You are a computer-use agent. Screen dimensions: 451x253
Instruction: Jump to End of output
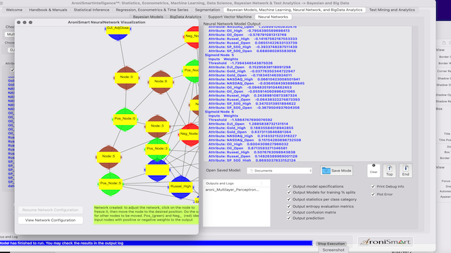pos(406,170)
